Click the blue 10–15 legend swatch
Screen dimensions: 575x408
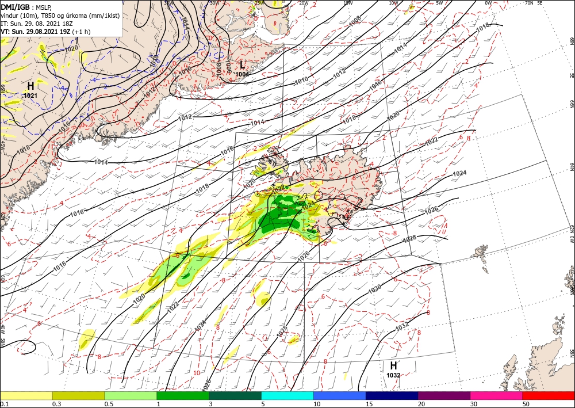coord(340,395)
